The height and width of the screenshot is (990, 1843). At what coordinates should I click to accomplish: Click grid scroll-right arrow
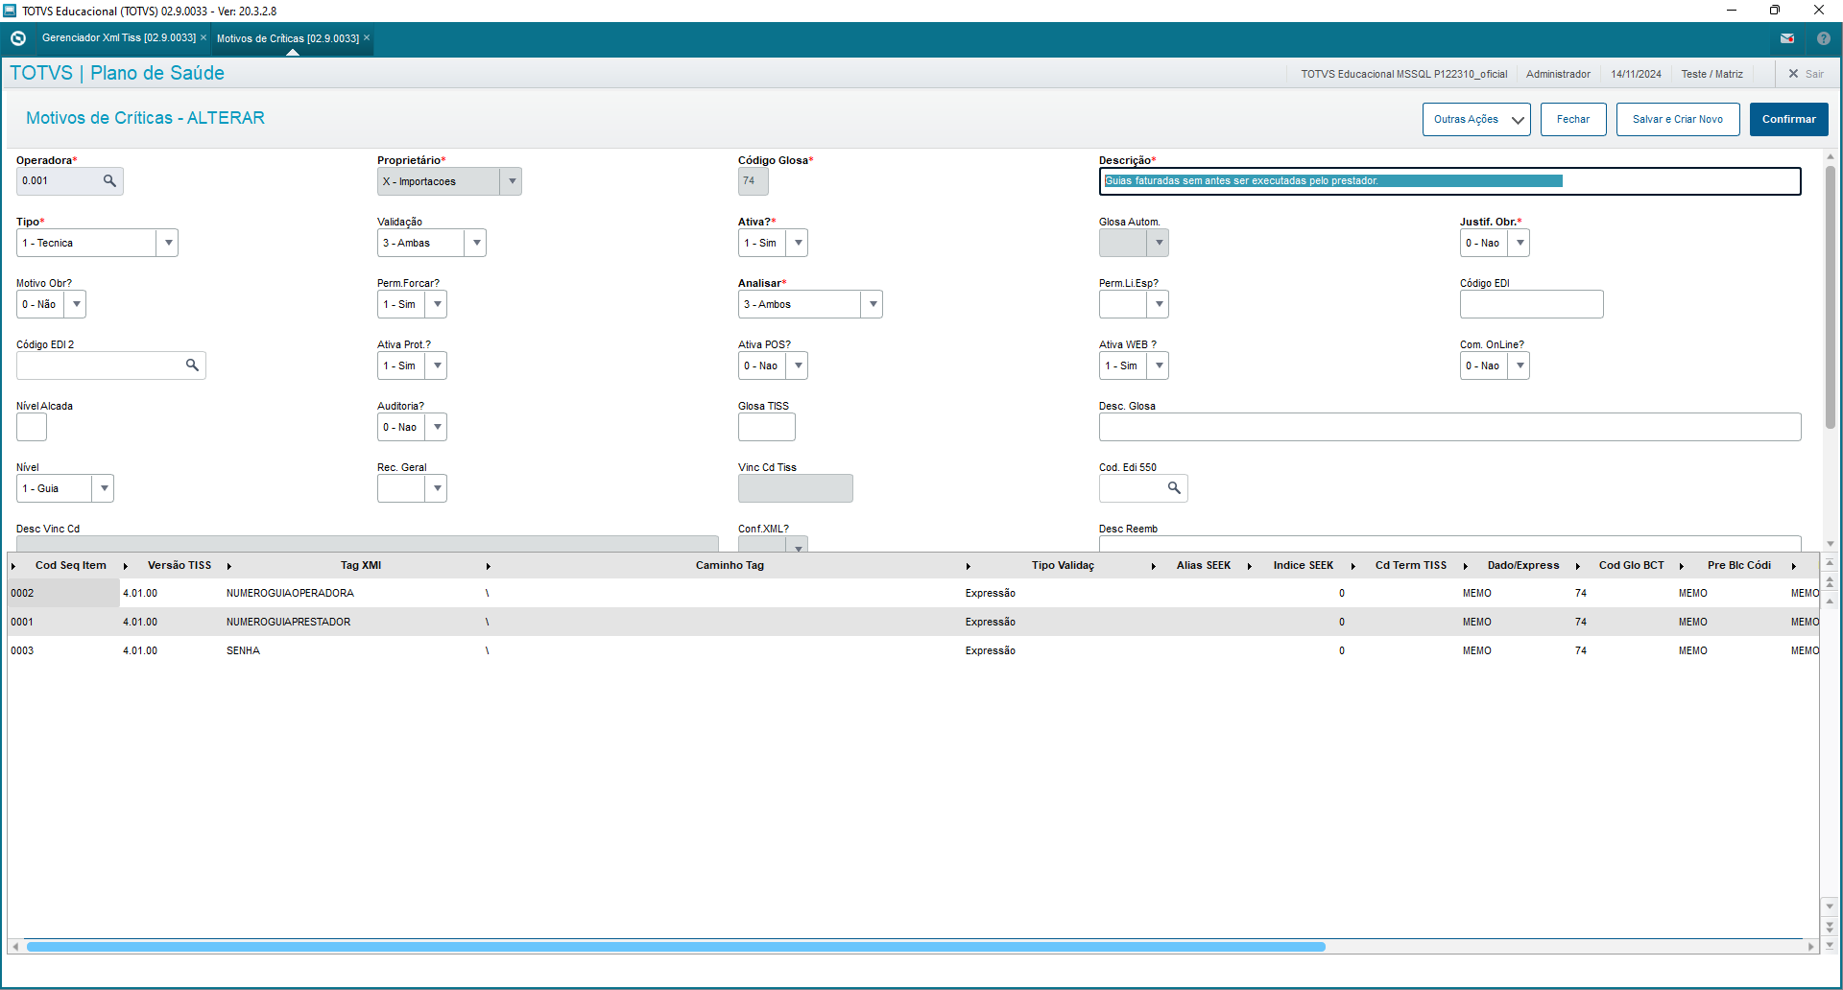[x=1811, y=947]
